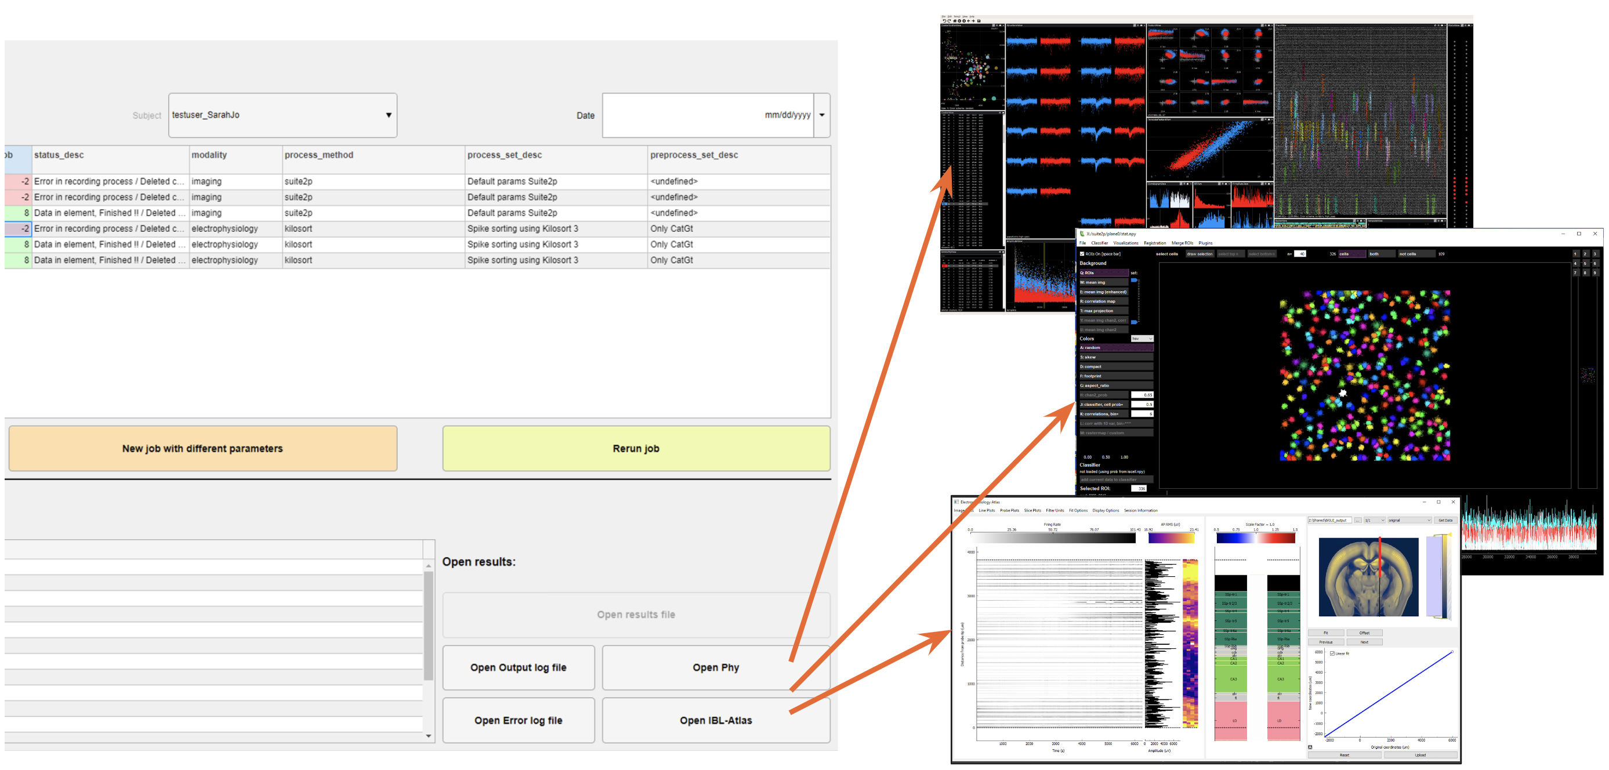
Task: Open the suite2p Plugins menu
Action: click(x=1205, y=244)
